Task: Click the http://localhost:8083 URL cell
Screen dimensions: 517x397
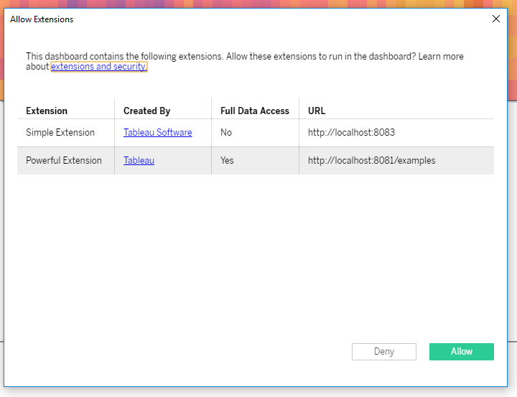Action: [351, 133]
